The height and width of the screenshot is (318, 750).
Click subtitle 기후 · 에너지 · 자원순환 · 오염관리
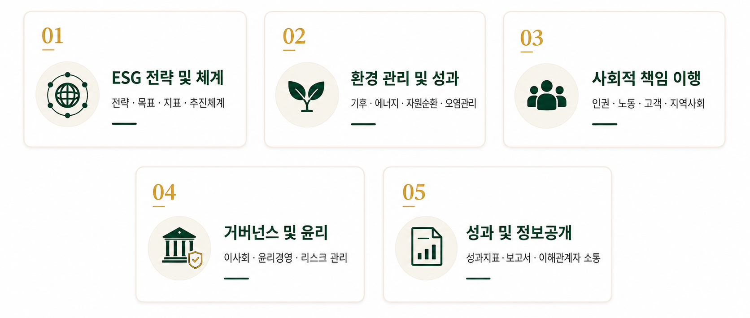pyautogui.click(x=414, y=103)
